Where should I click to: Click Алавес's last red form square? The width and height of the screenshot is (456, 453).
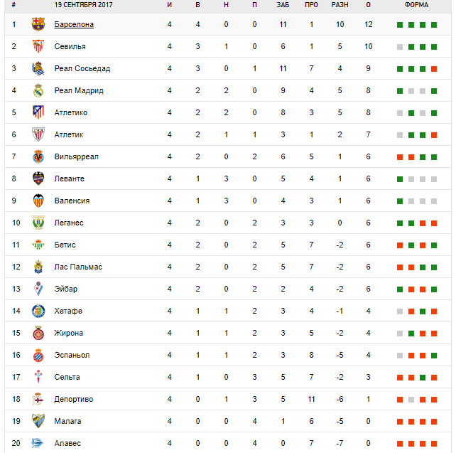pyautogui.click(x=433, y=443)
